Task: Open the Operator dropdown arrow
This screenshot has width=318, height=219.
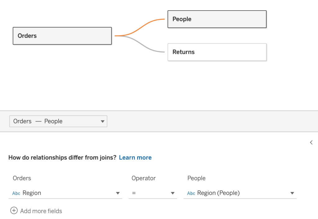Action: 173,193
